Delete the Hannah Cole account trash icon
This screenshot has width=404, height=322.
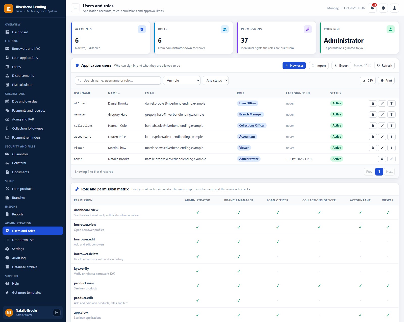click(391, 126)
